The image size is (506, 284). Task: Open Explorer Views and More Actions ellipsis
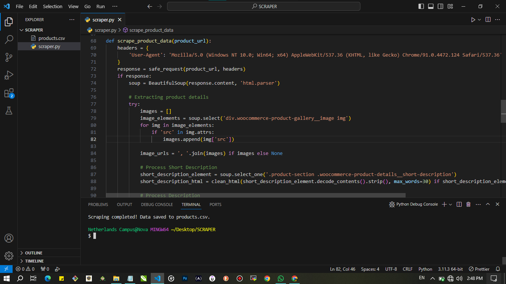tap(72, 20)
